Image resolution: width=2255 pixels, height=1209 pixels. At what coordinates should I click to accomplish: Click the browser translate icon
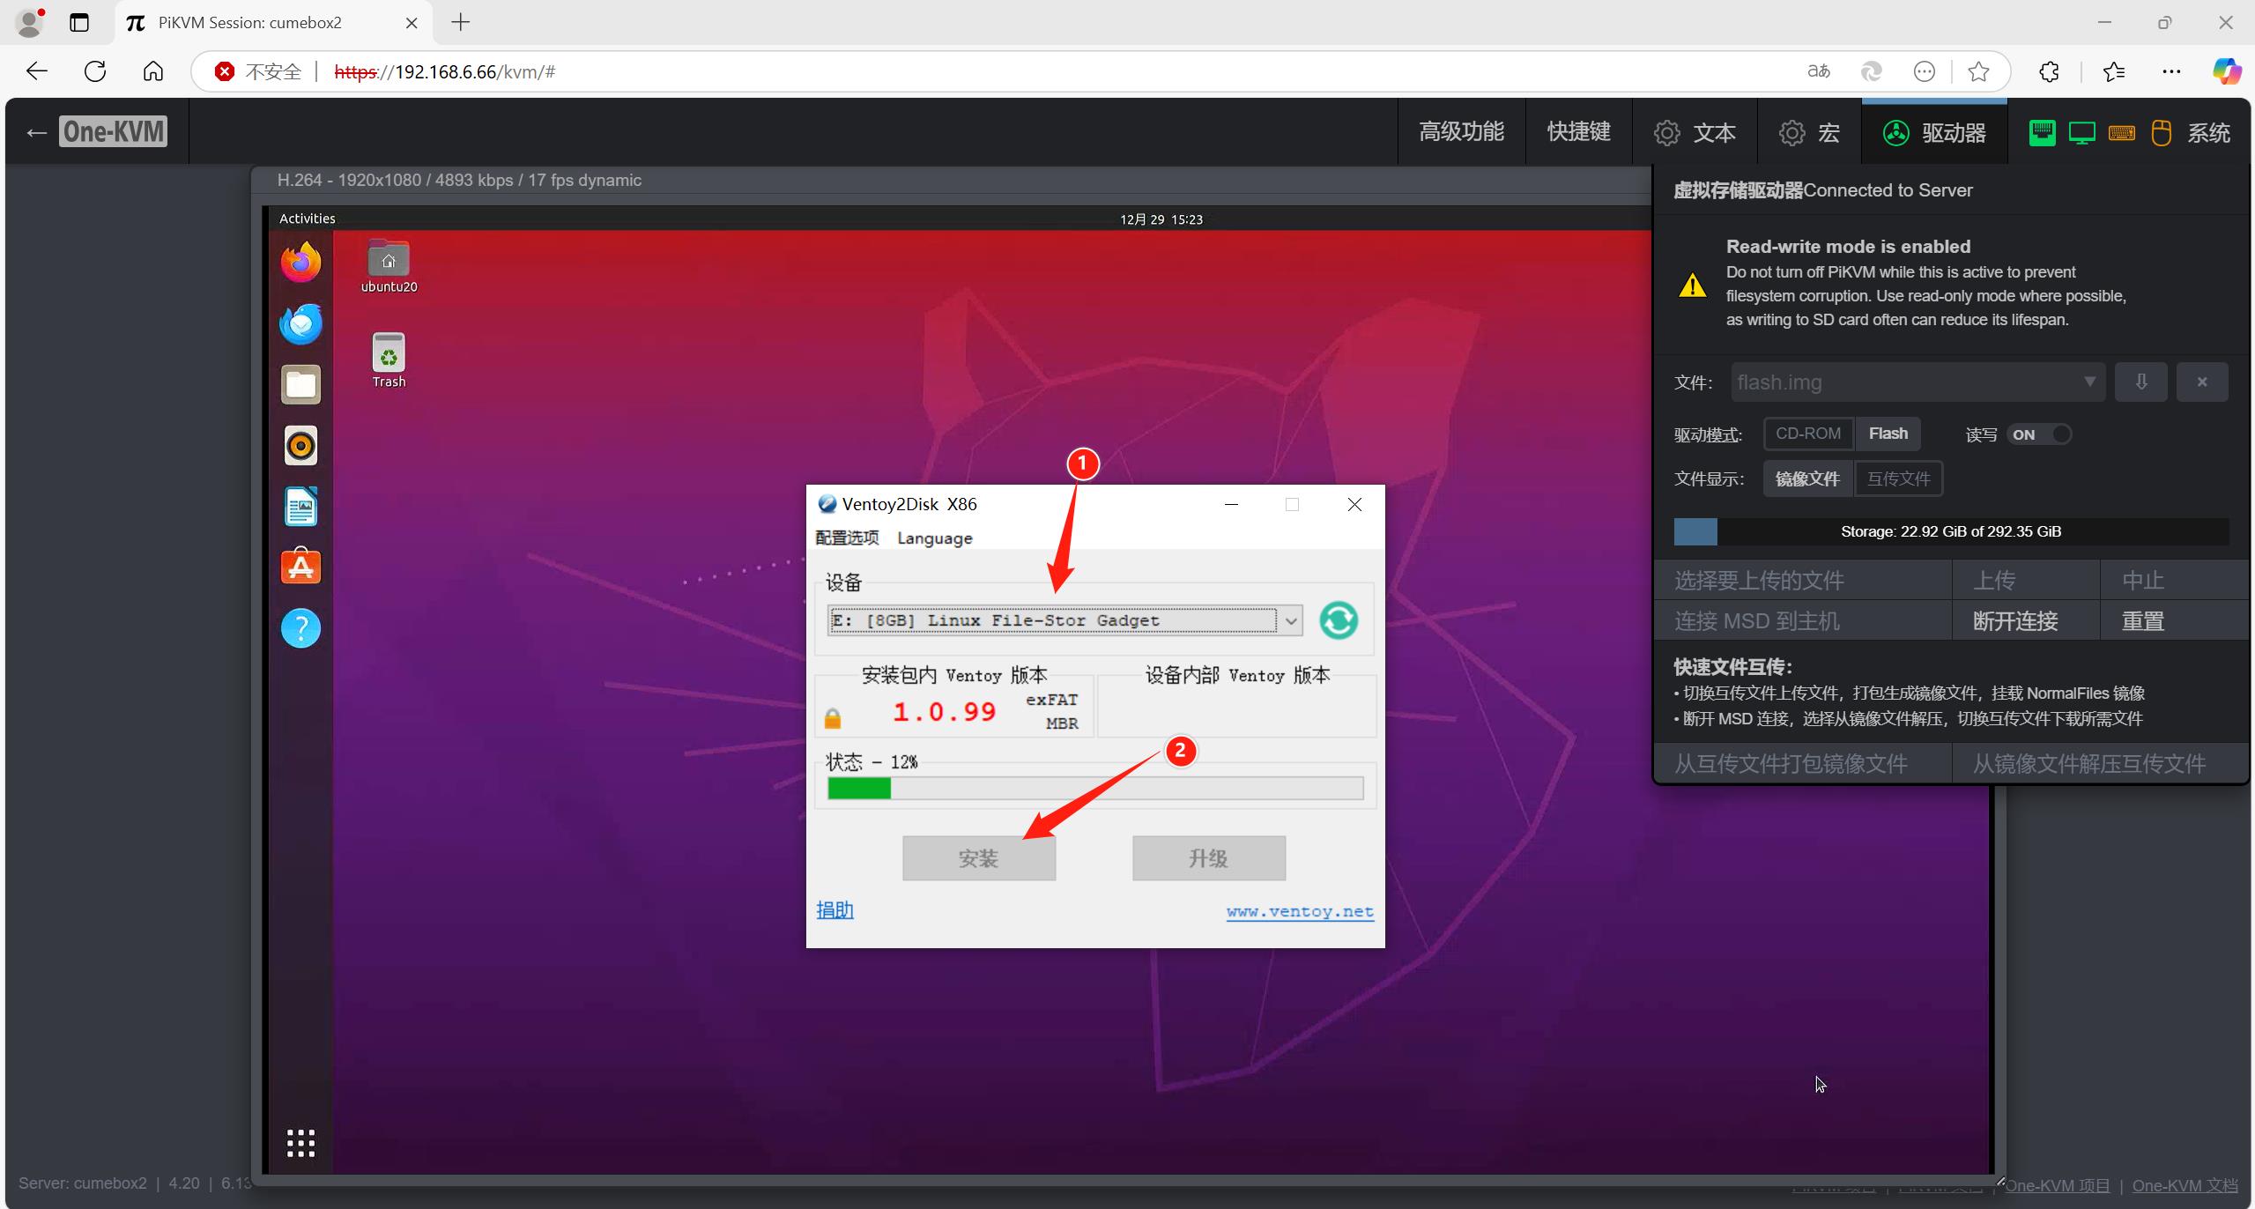(1818, 71)
